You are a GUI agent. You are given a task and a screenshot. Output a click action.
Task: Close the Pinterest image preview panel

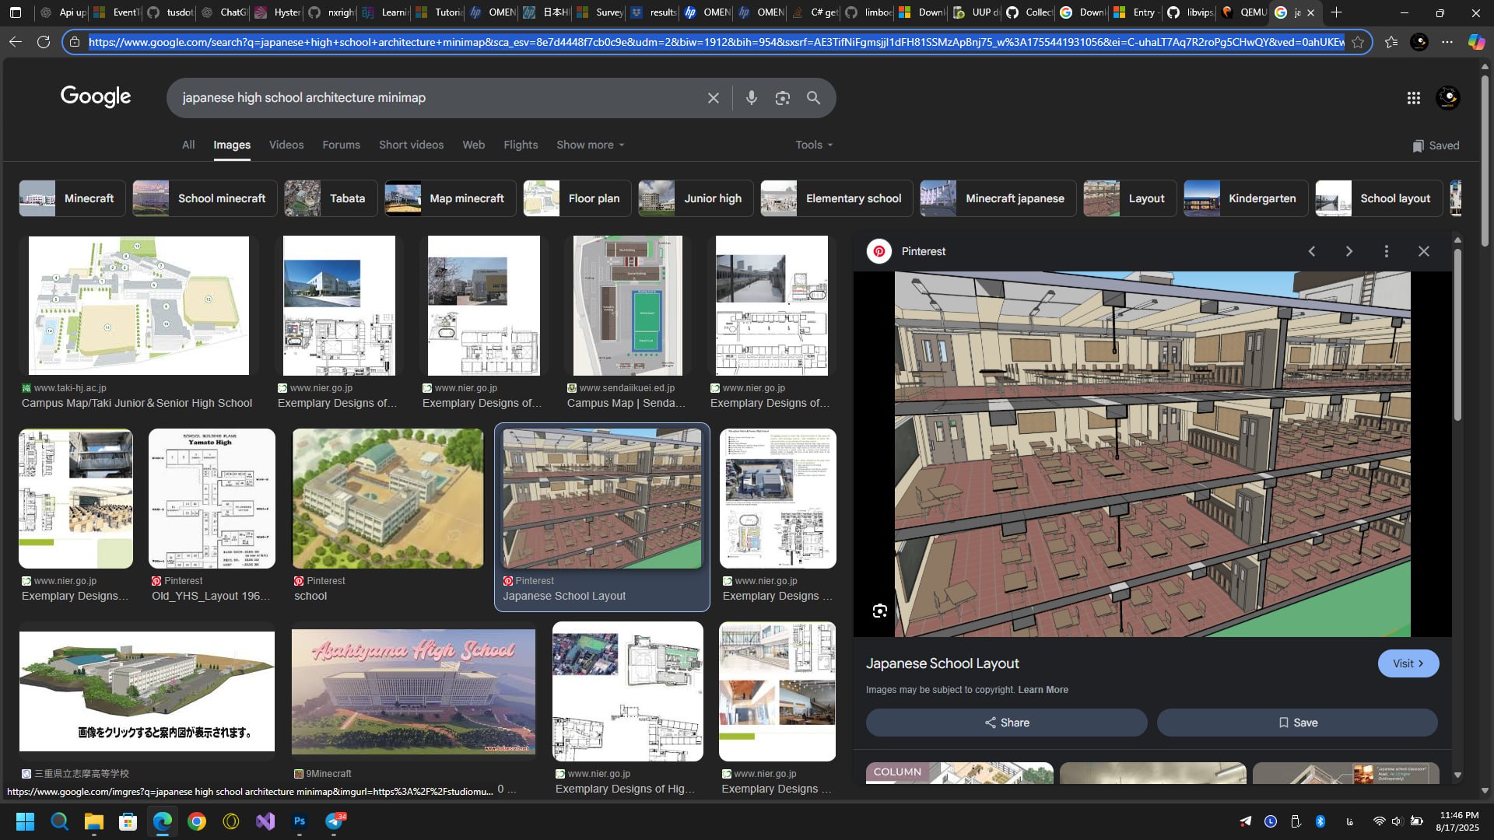(1423, 251)
